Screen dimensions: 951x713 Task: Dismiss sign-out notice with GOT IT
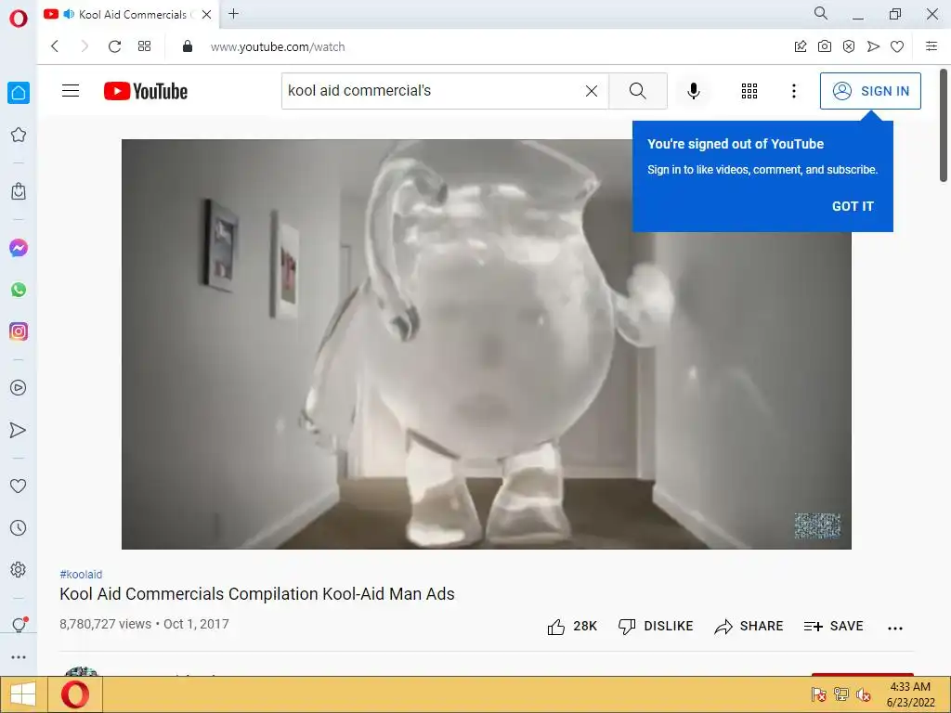pos(853,206)
